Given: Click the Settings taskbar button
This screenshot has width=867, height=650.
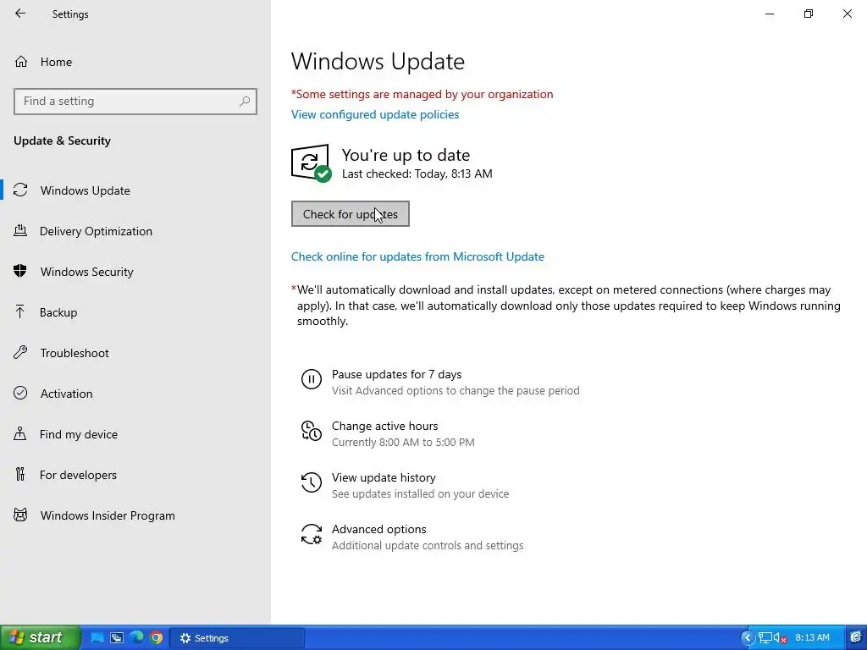Looking at the screenshot, I should coord(237,638).
